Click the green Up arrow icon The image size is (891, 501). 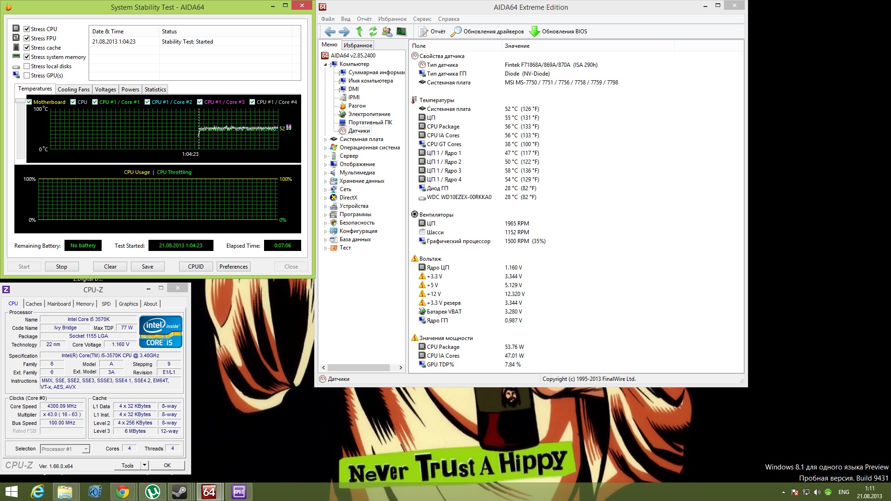pyautogui.click(x=359, y=32)
